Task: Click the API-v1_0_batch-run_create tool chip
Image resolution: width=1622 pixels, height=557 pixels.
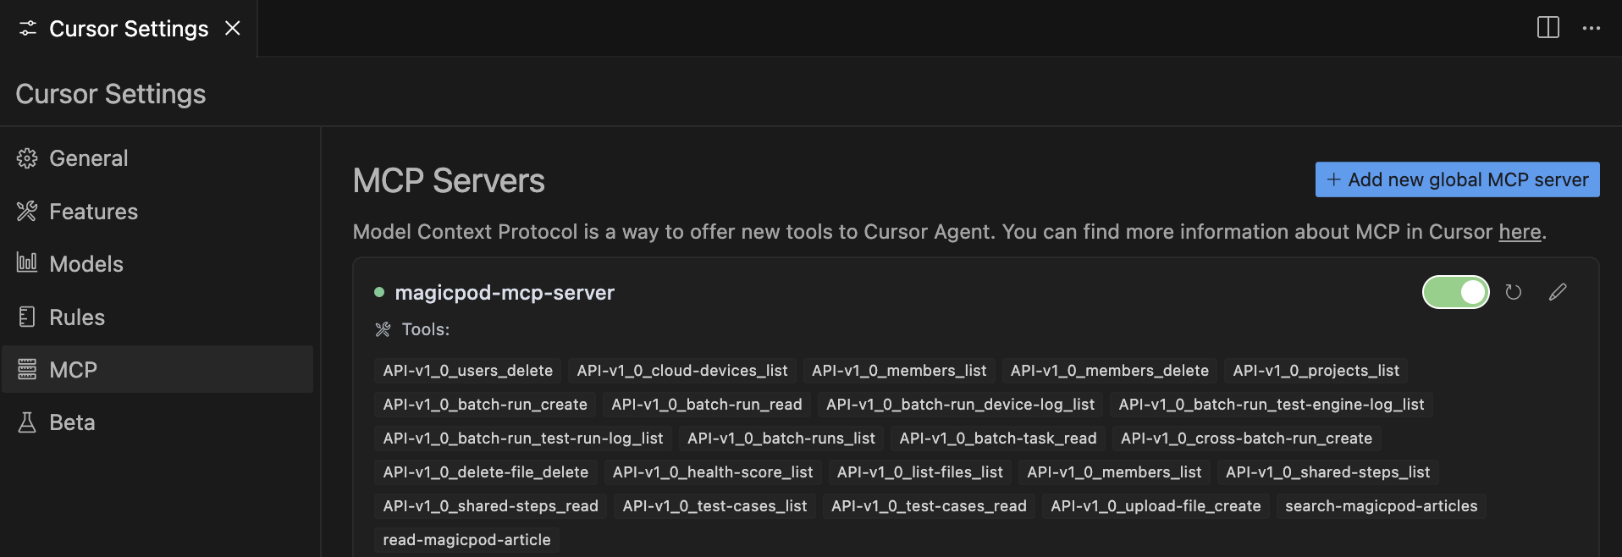Action: click(x=485, y=405)
